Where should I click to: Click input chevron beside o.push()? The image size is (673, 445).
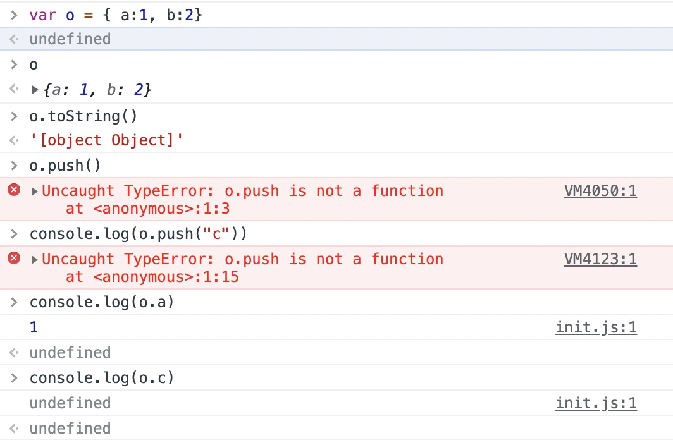coord(14,166)
